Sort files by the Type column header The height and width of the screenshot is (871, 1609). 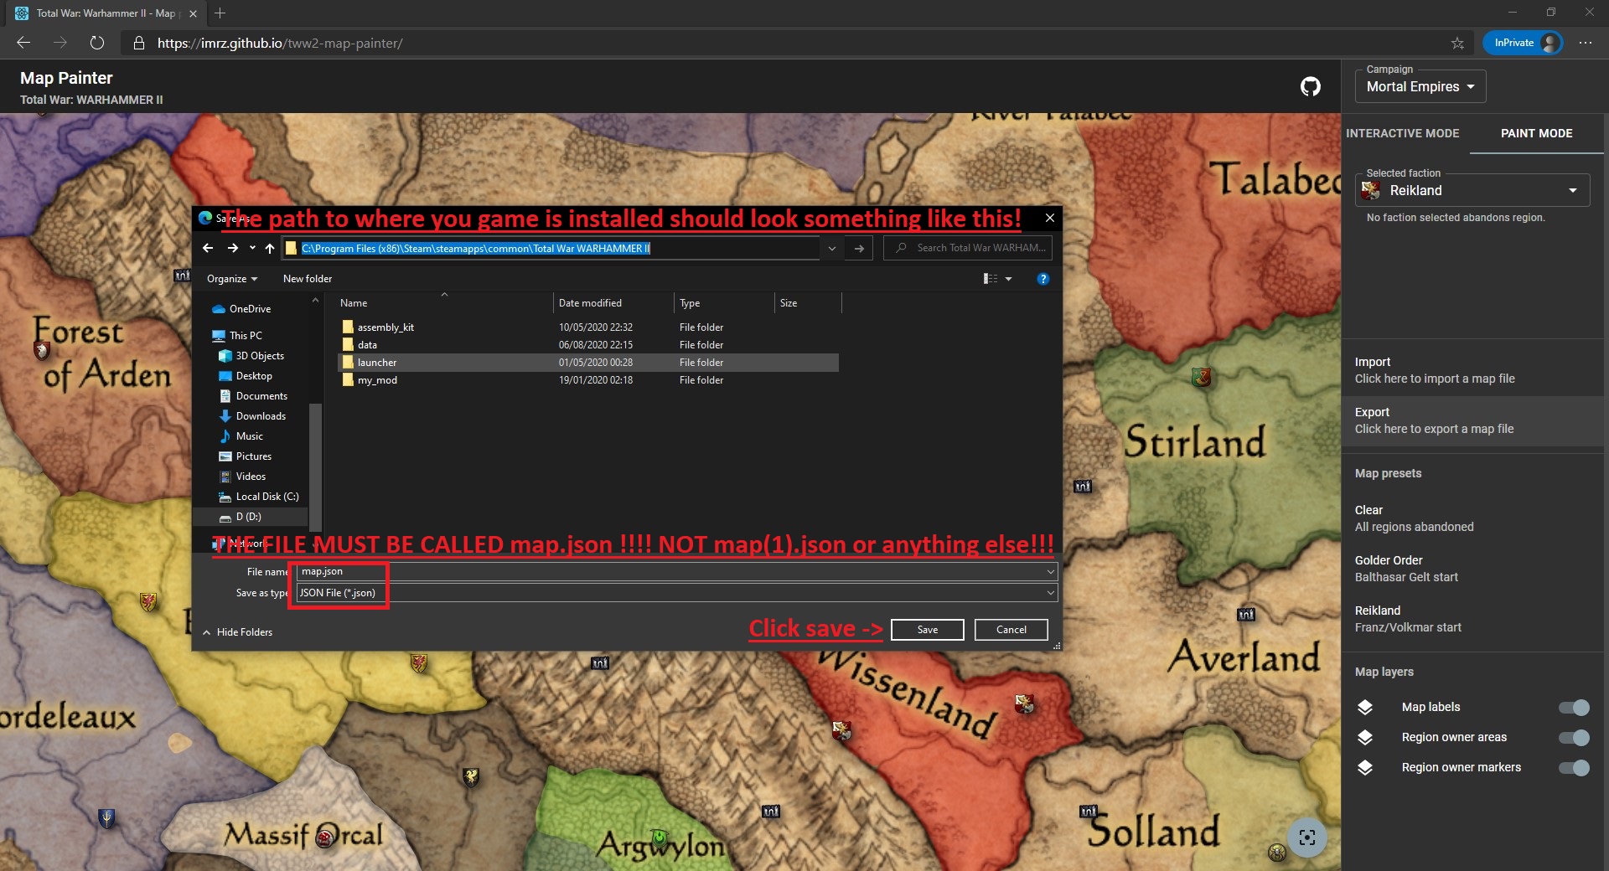(x=723, y=303)
